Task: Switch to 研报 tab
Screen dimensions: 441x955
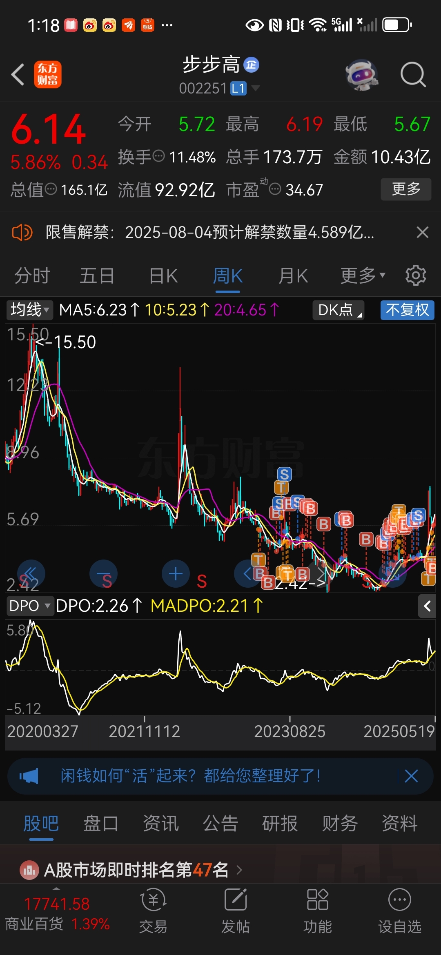Action: (x=280, y=824)
